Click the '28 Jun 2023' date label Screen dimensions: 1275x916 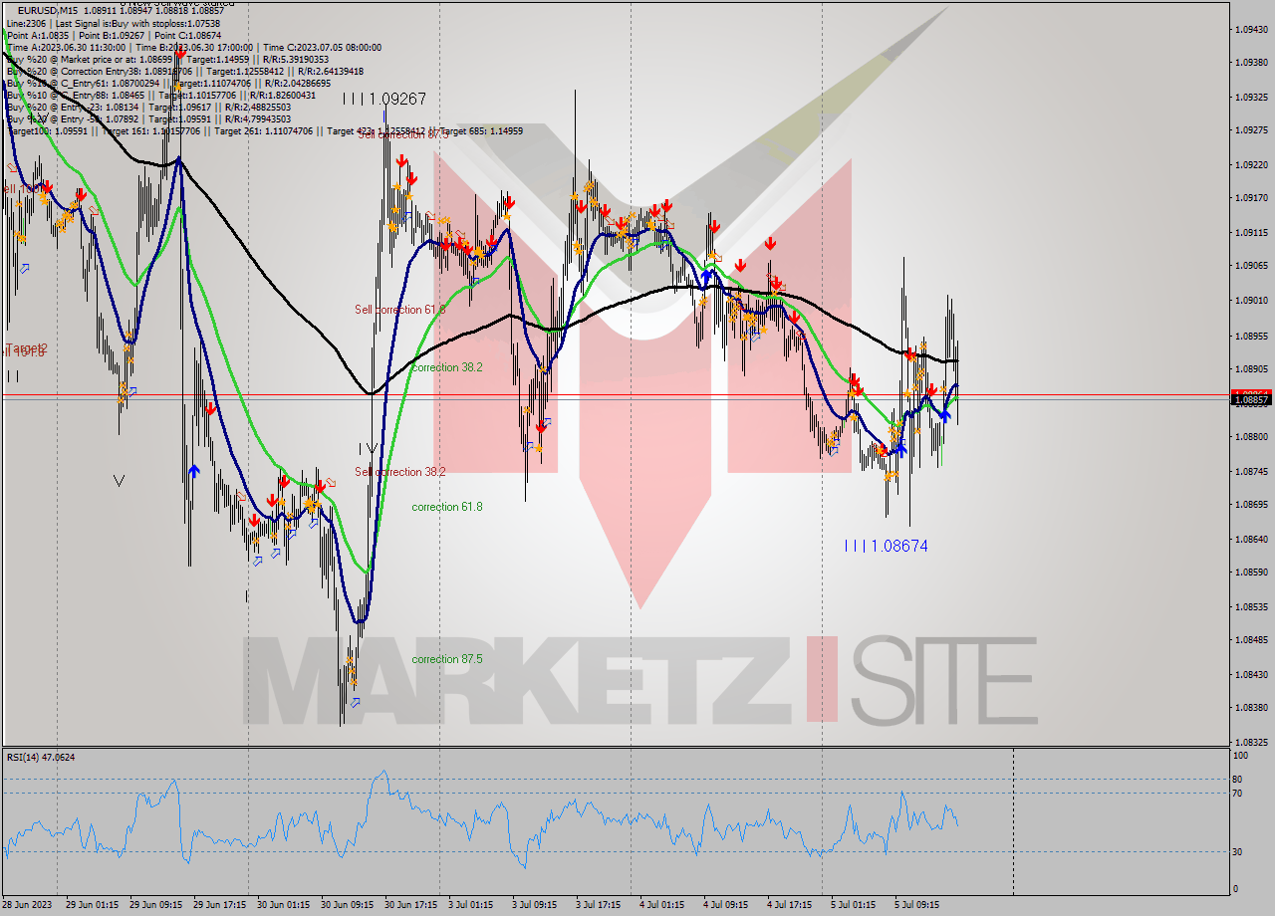click(x=29, y=905)
